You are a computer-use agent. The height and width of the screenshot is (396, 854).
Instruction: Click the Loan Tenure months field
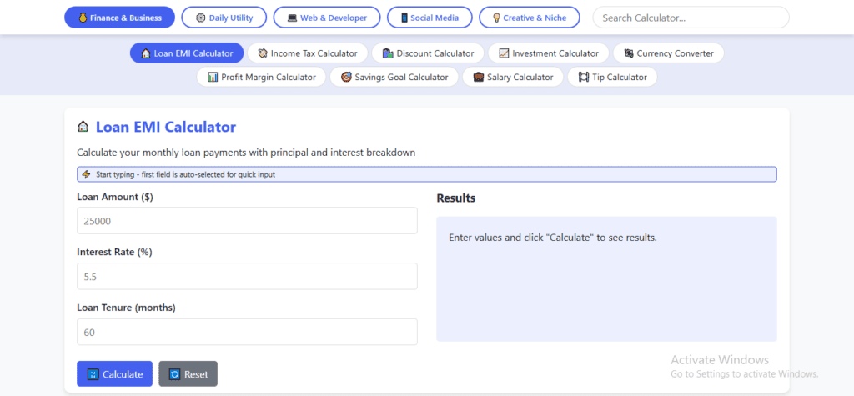click(247, 332)
